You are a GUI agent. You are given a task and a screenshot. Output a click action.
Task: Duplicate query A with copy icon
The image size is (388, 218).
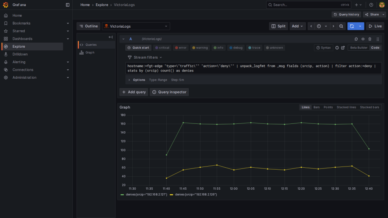point(356,39)
